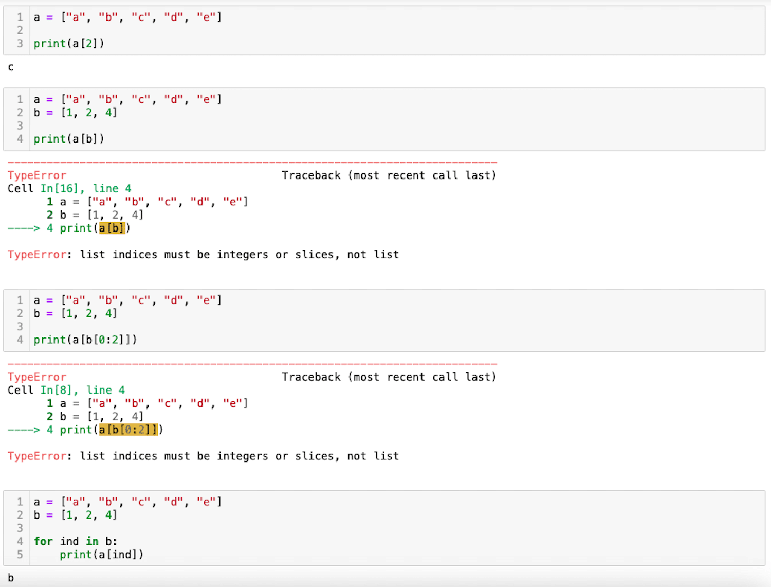Click the highlighted a[b[0:2]] in second traceback
Image resolution: width=771 pixels, height=587 pixels.
[128, 430]
